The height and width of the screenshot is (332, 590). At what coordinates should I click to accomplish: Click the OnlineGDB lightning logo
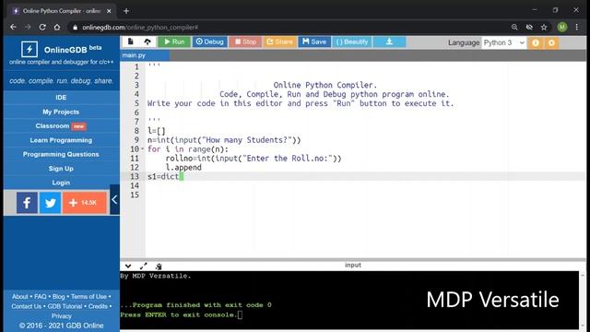pyautogui.click(x=29, y=49)
